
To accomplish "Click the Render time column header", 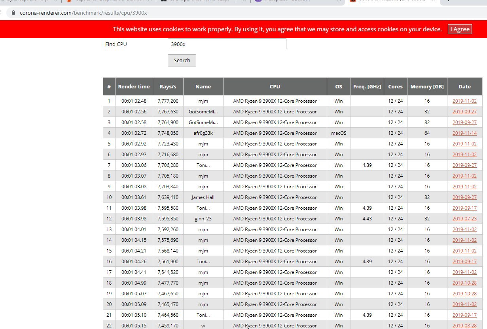I will pyautogui.click(x=134, y=86).
